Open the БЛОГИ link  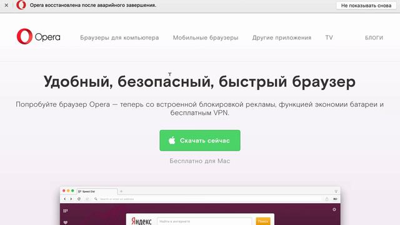[374, 37]
